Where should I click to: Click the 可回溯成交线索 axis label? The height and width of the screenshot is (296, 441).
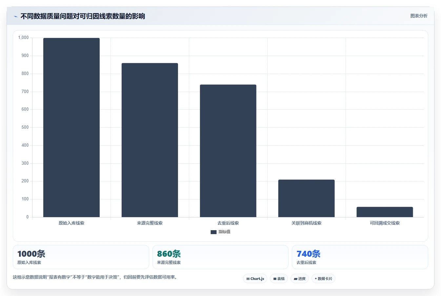point(385,223)
